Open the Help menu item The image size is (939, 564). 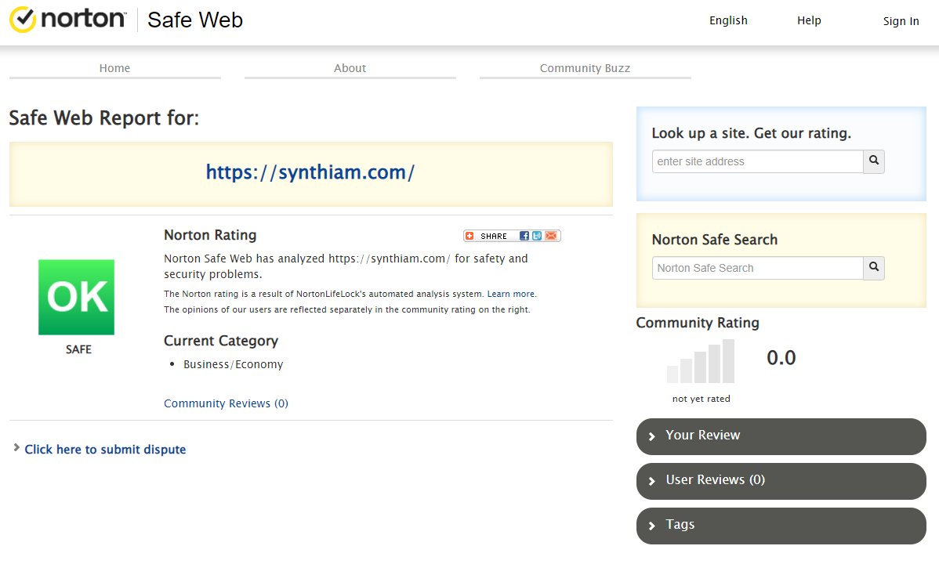[x=809, y=20]
